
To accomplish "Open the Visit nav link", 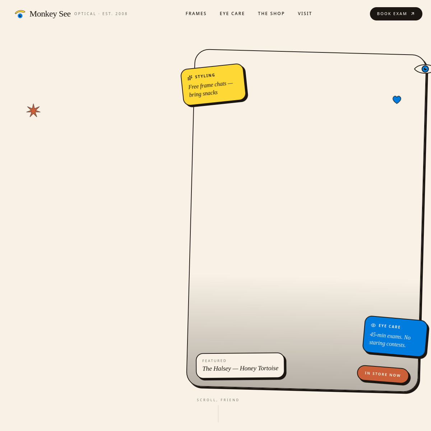I will pos(305,14).
